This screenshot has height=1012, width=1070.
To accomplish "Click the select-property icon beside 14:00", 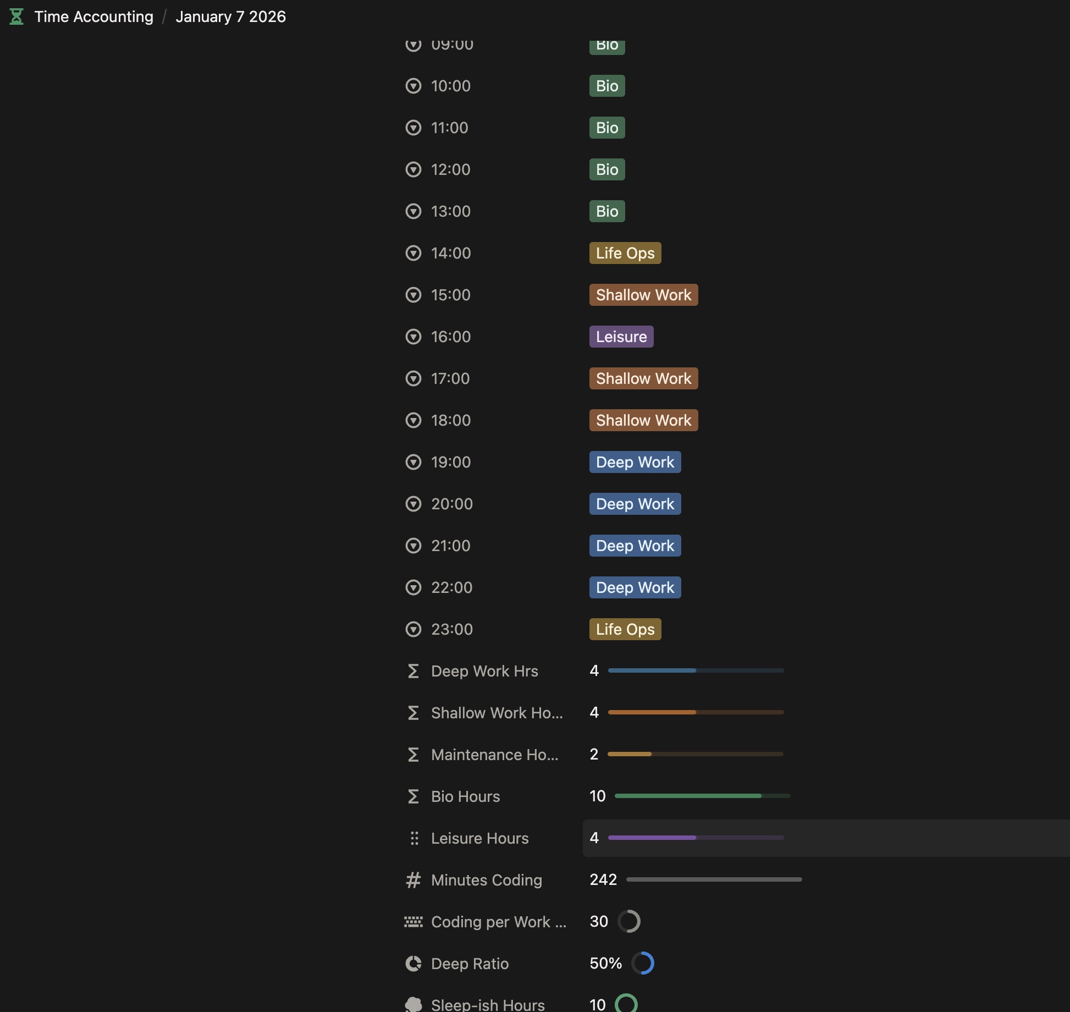I will [x=413, y=253].
